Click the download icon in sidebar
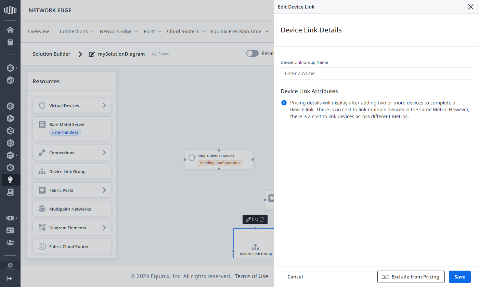 point(10,266)
